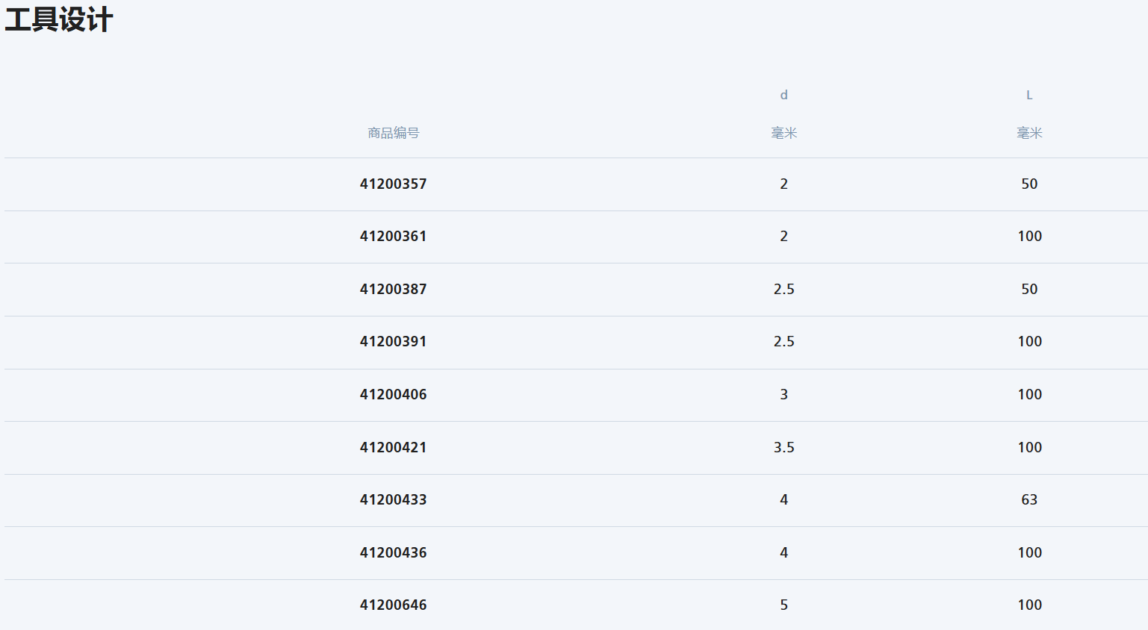Click the 商品编号 column header
The image size is (1148, 630).
point(393,133)
